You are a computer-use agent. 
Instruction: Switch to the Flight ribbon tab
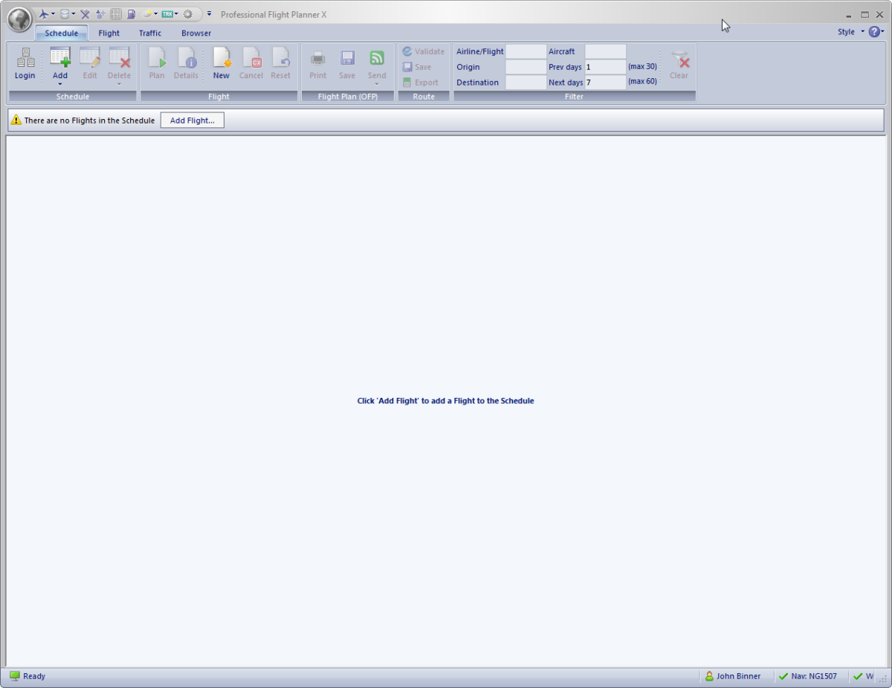[109, 33]
